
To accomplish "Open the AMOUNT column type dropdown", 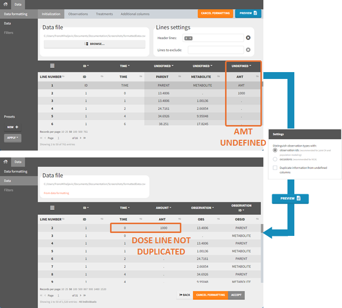I will pos(163,208).
